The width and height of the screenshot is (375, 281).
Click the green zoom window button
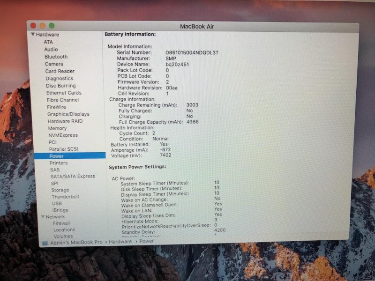click(x=52, y=26)
